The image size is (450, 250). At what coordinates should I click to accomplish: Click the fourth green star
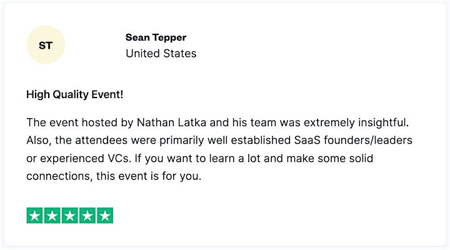tap(87, 215)
